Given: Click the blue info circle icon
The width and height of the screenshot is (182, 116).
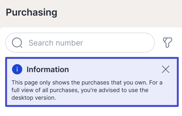Looking at the screenshot, I should click(17, 69).
